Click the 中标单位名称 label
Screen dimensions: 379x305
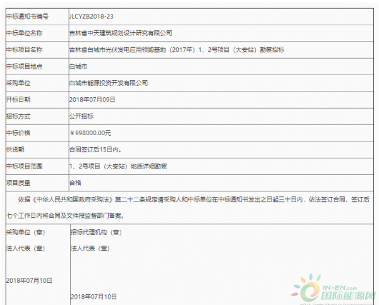[x=25, y=32]
